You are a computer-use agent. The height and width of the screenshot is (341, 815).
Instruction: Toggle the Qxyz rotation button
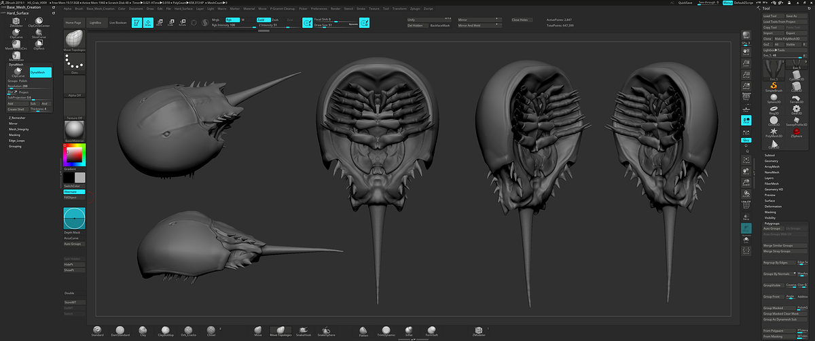[746, 140]
